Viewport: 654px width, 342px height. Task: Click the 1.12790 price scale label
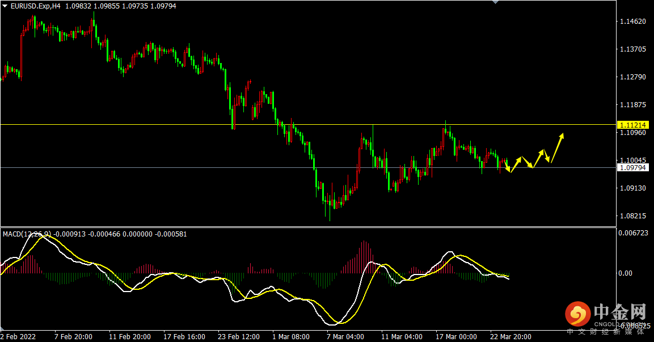632,77
